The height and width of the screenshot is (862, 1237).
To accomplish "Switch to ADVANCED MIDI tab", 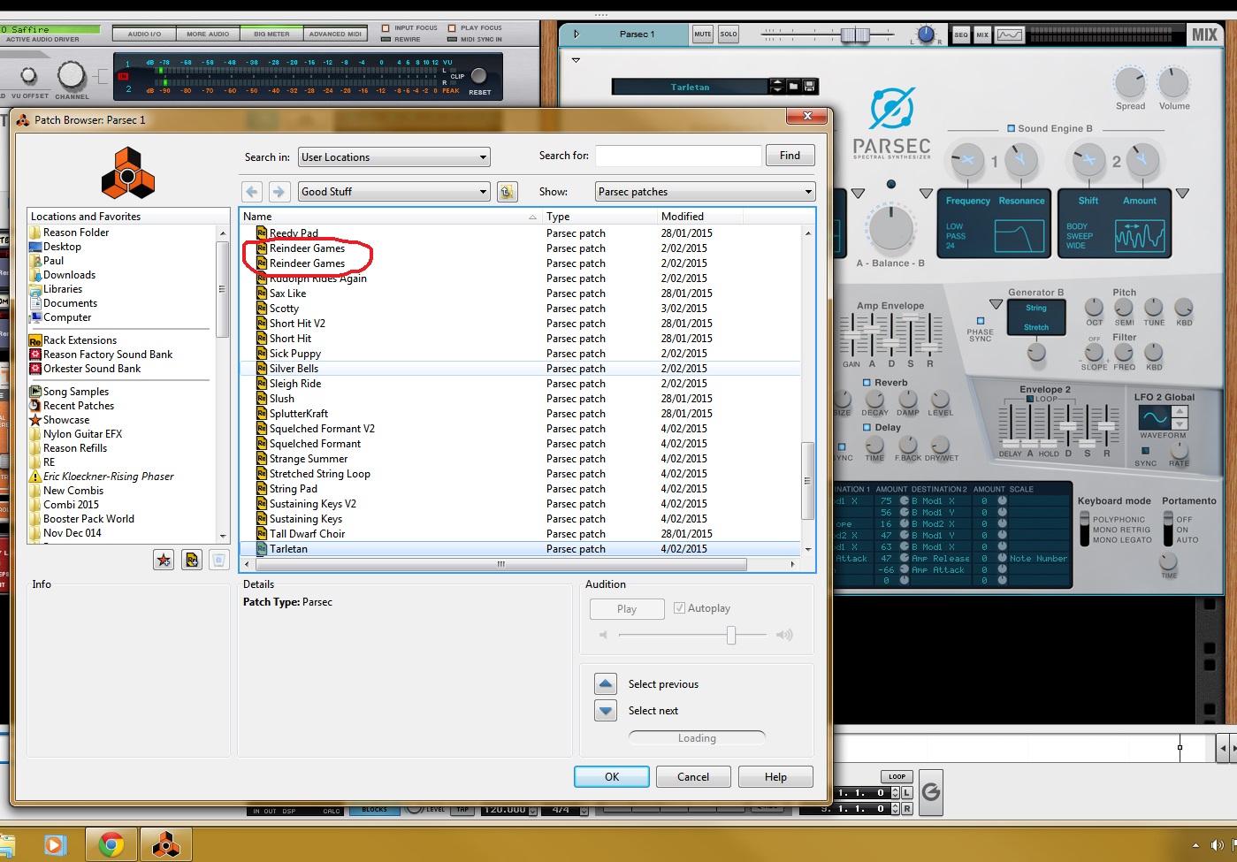I will [x=335, y=34].
